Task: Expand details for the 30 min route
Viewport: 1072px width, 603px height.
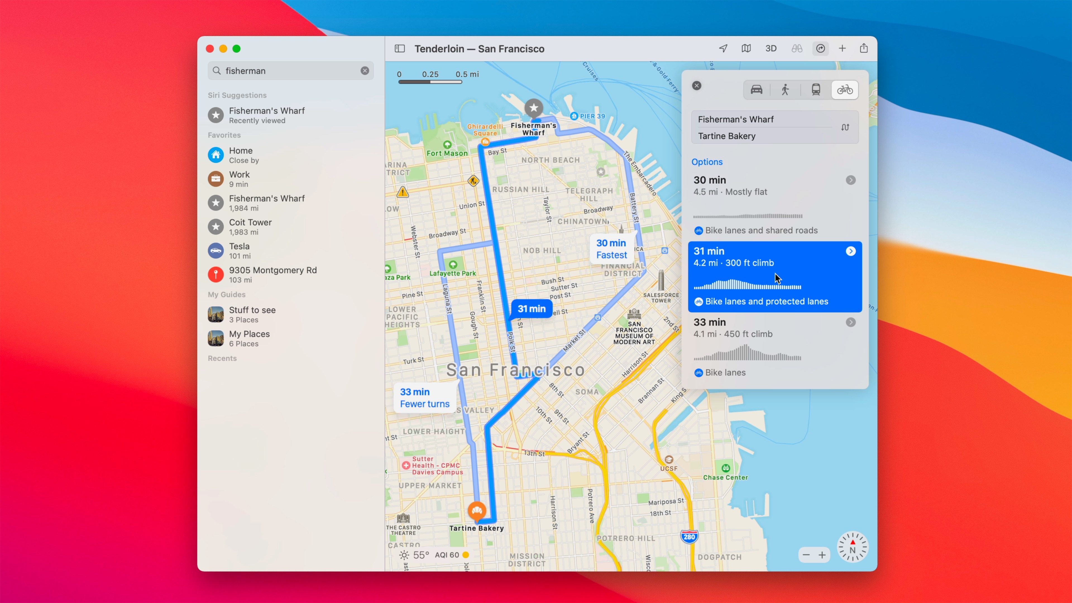Action: [851, 180]
